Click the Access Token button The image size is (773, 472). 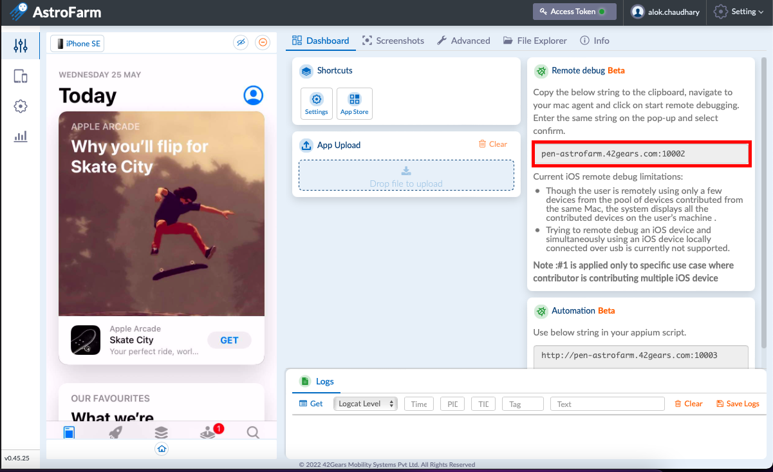[575, 12]
